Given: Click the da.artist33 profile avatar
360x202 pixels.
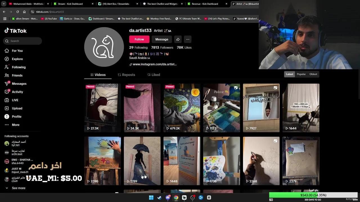Looking at the screenshot, I should click(104, 47).
